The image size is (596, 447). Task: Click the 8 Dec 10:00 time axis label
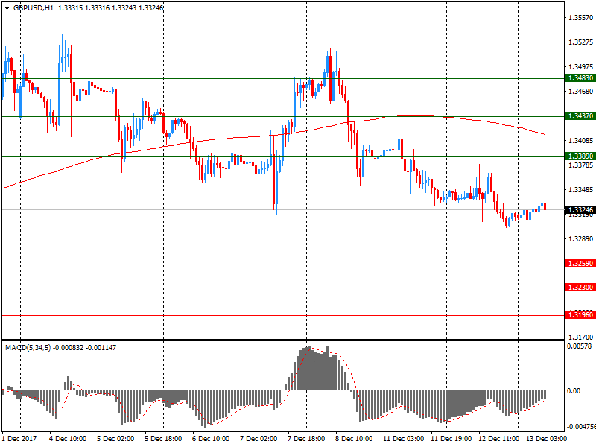[353, 439]
